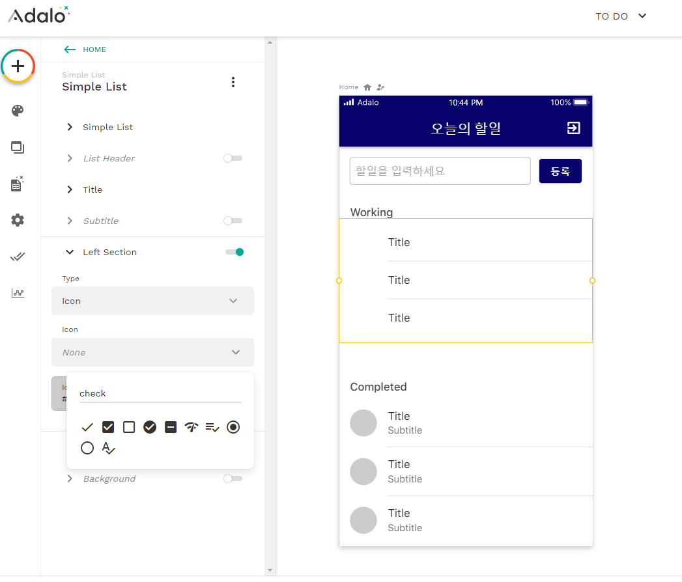
Task: Click the Adalo logo
Action: pos(39,15)
